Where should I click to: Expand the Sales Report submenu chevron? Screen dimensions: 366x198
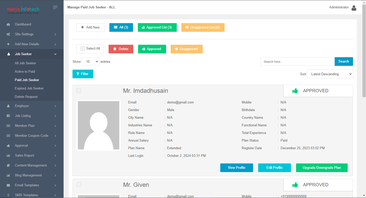coord(55,156)
